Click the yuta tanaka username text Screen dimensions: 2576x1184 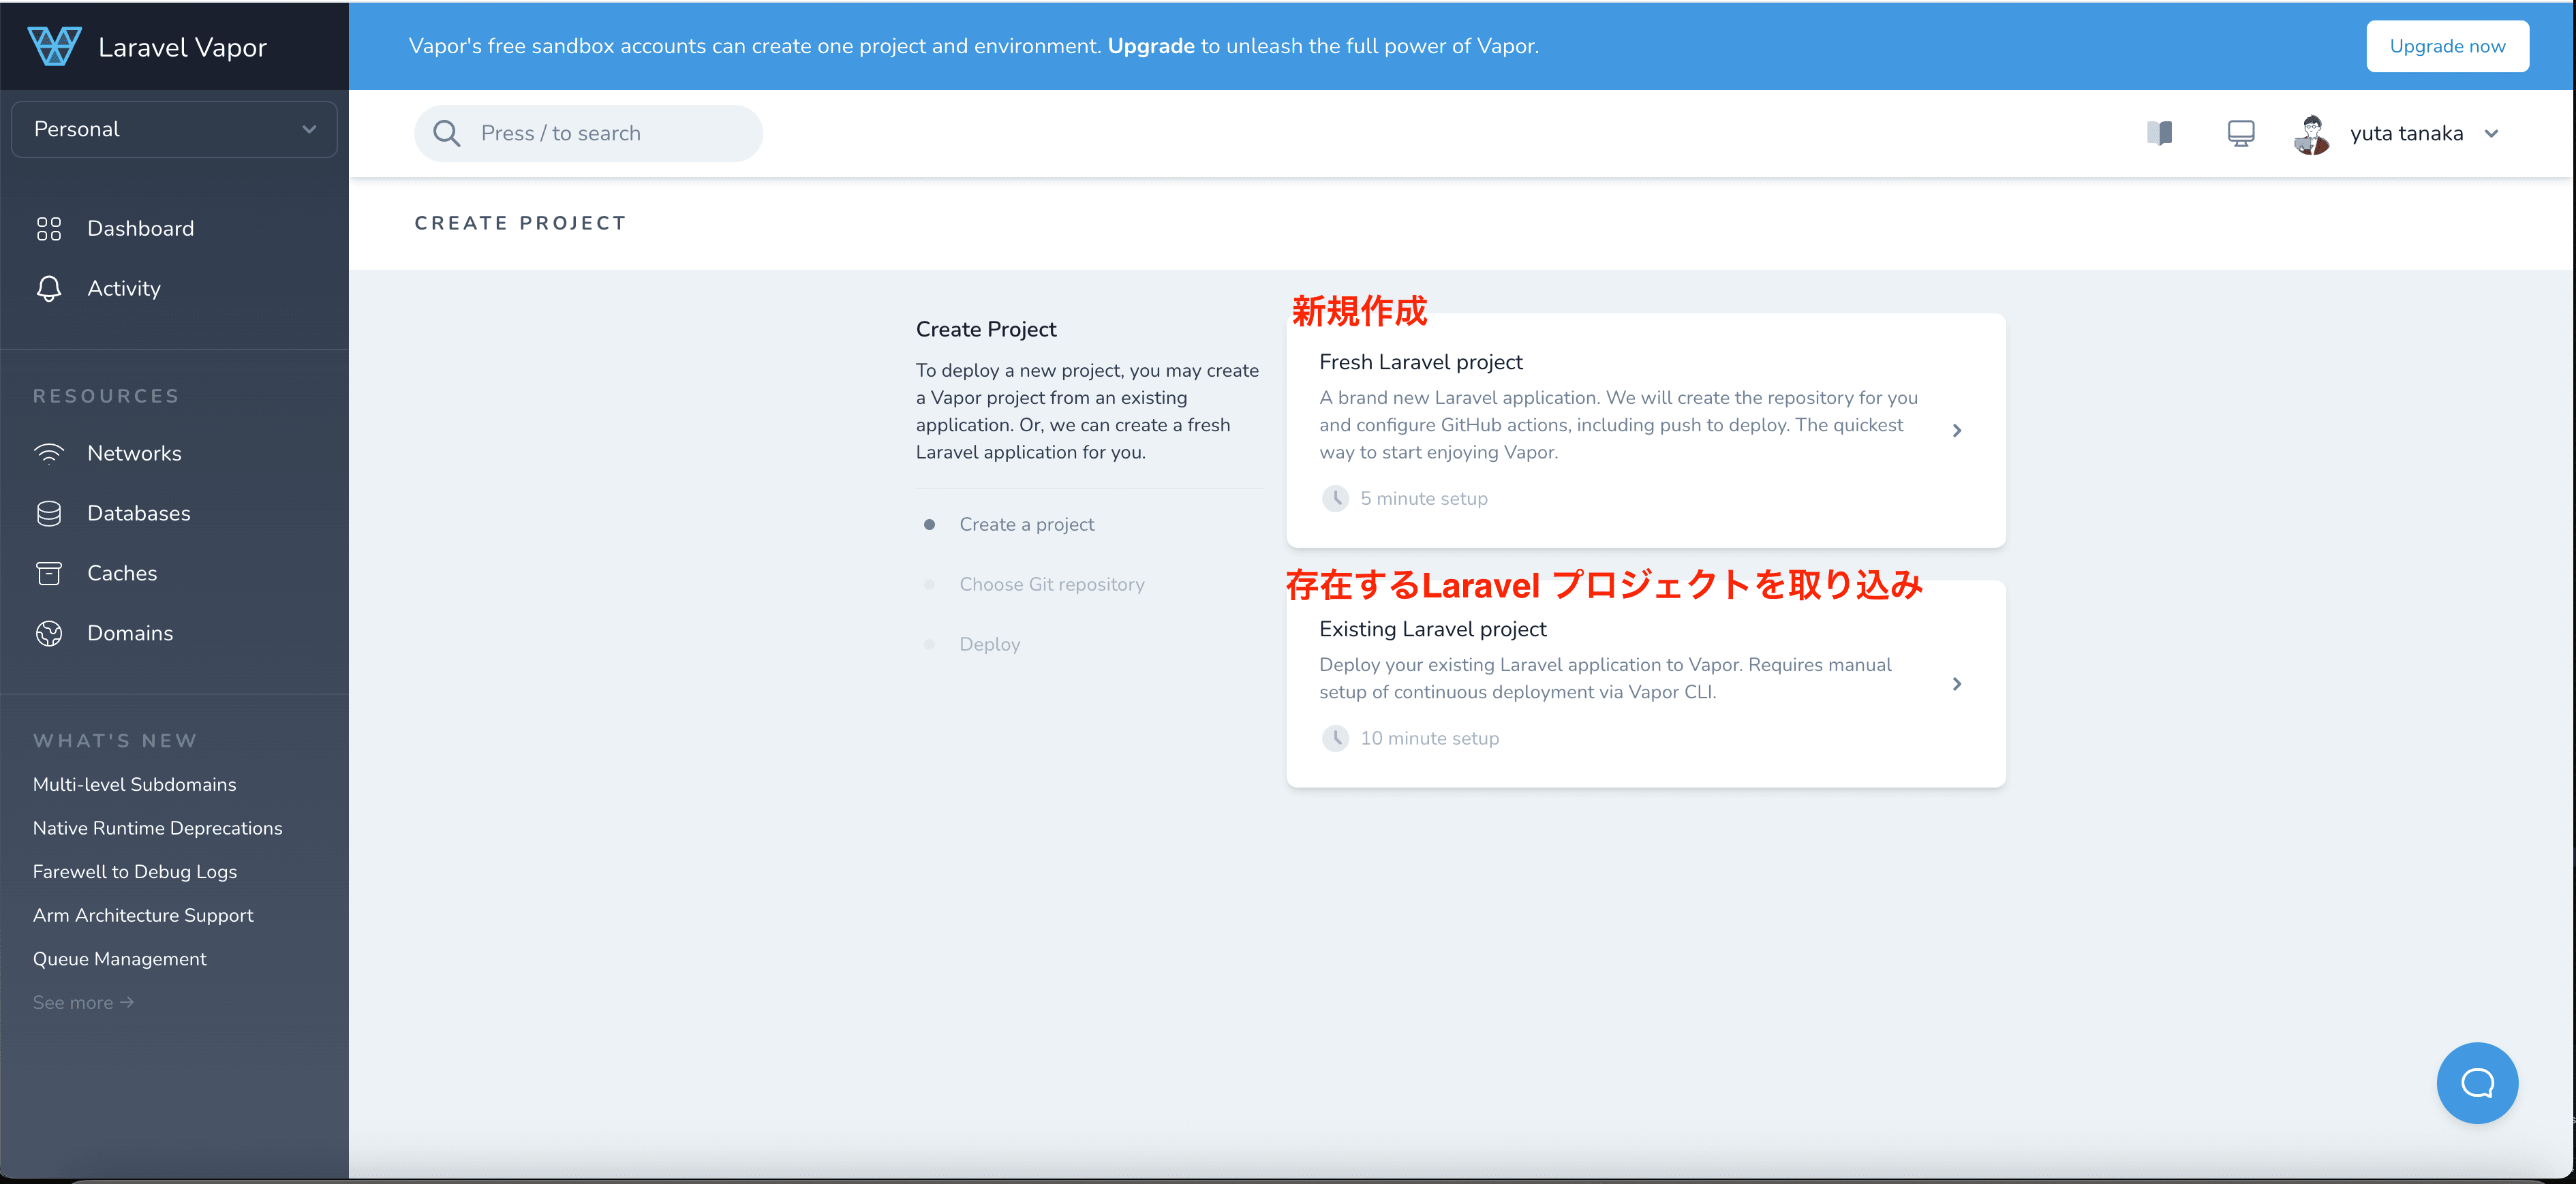point(2407,134)
